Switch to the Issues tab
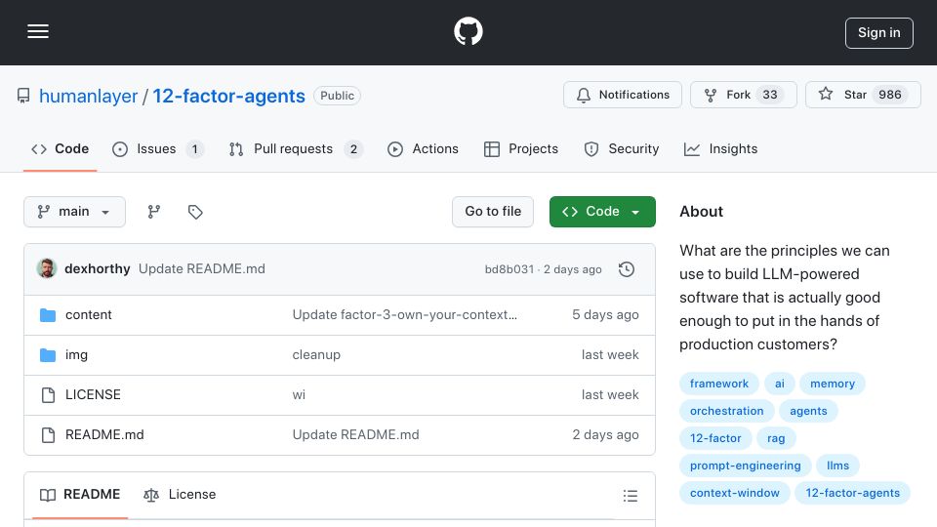Screen dimensions: 937x527 tap(158, 148)
